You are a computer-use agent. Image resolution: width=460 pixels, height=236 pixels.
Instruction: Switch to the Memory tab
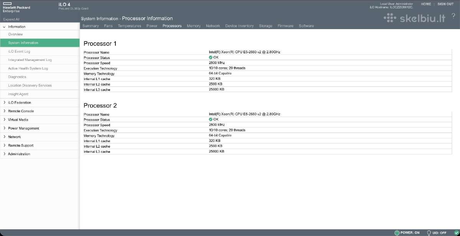point(194,26)
